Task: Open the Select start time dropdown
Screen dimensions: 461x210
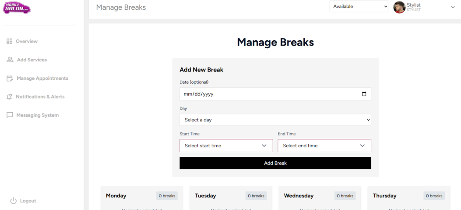Action: point(226,146)
